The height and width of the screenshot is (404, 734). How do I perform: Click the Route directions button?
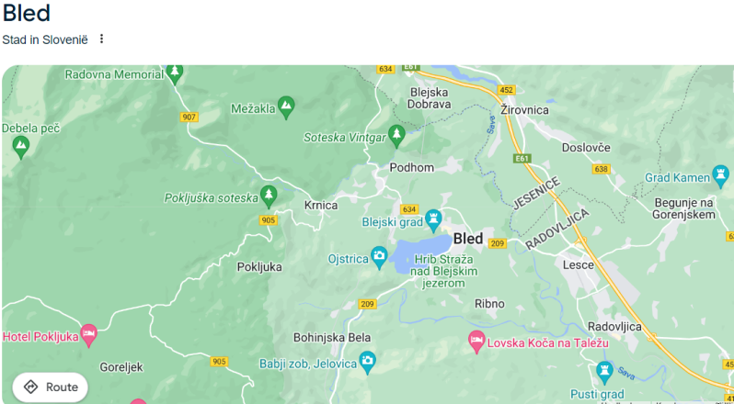tap(50, 387)
